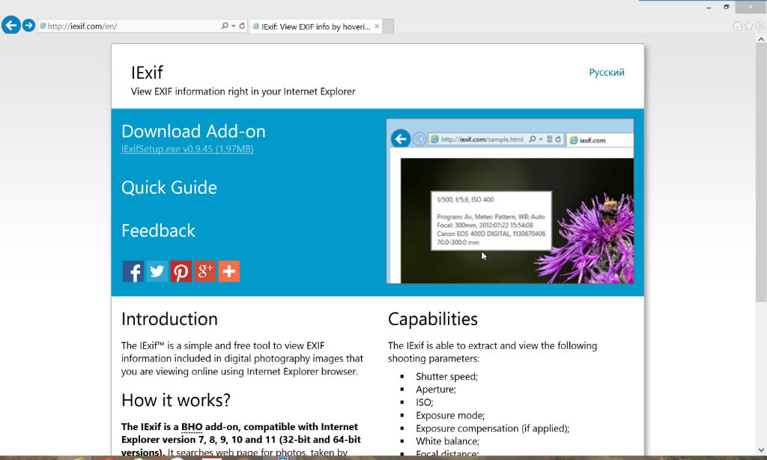767x460 pixels.
Task: Open the Home page icon
Action: pyautogui.click(x=737, y=26)
